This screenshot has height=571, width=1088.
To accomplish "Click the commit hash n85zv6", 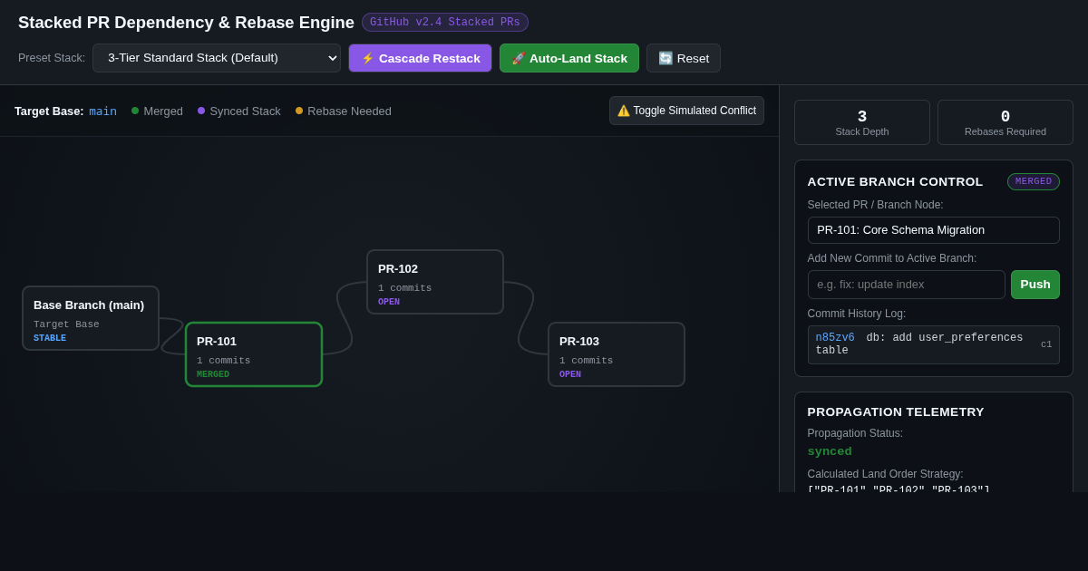I will pos(835,338).
